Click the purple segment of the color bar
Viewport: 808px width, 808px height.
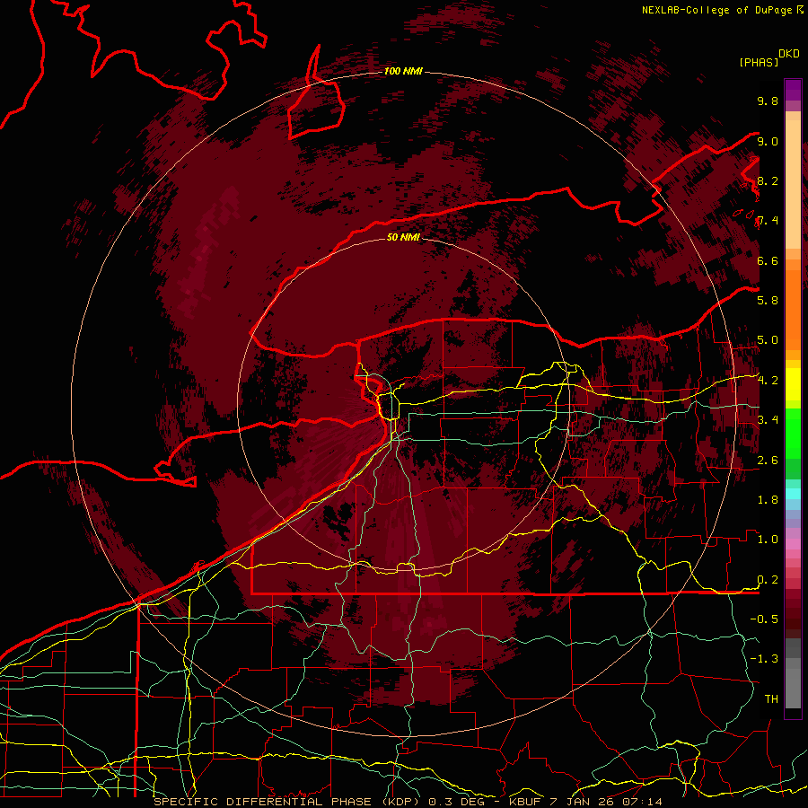793,90
